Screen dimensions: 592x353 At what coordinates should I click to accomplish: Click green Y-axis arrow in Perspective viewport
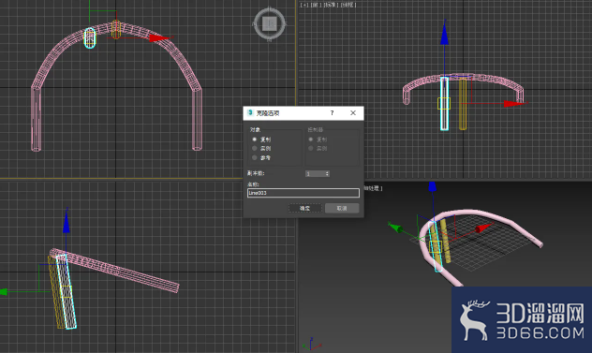tap(395, 228)
